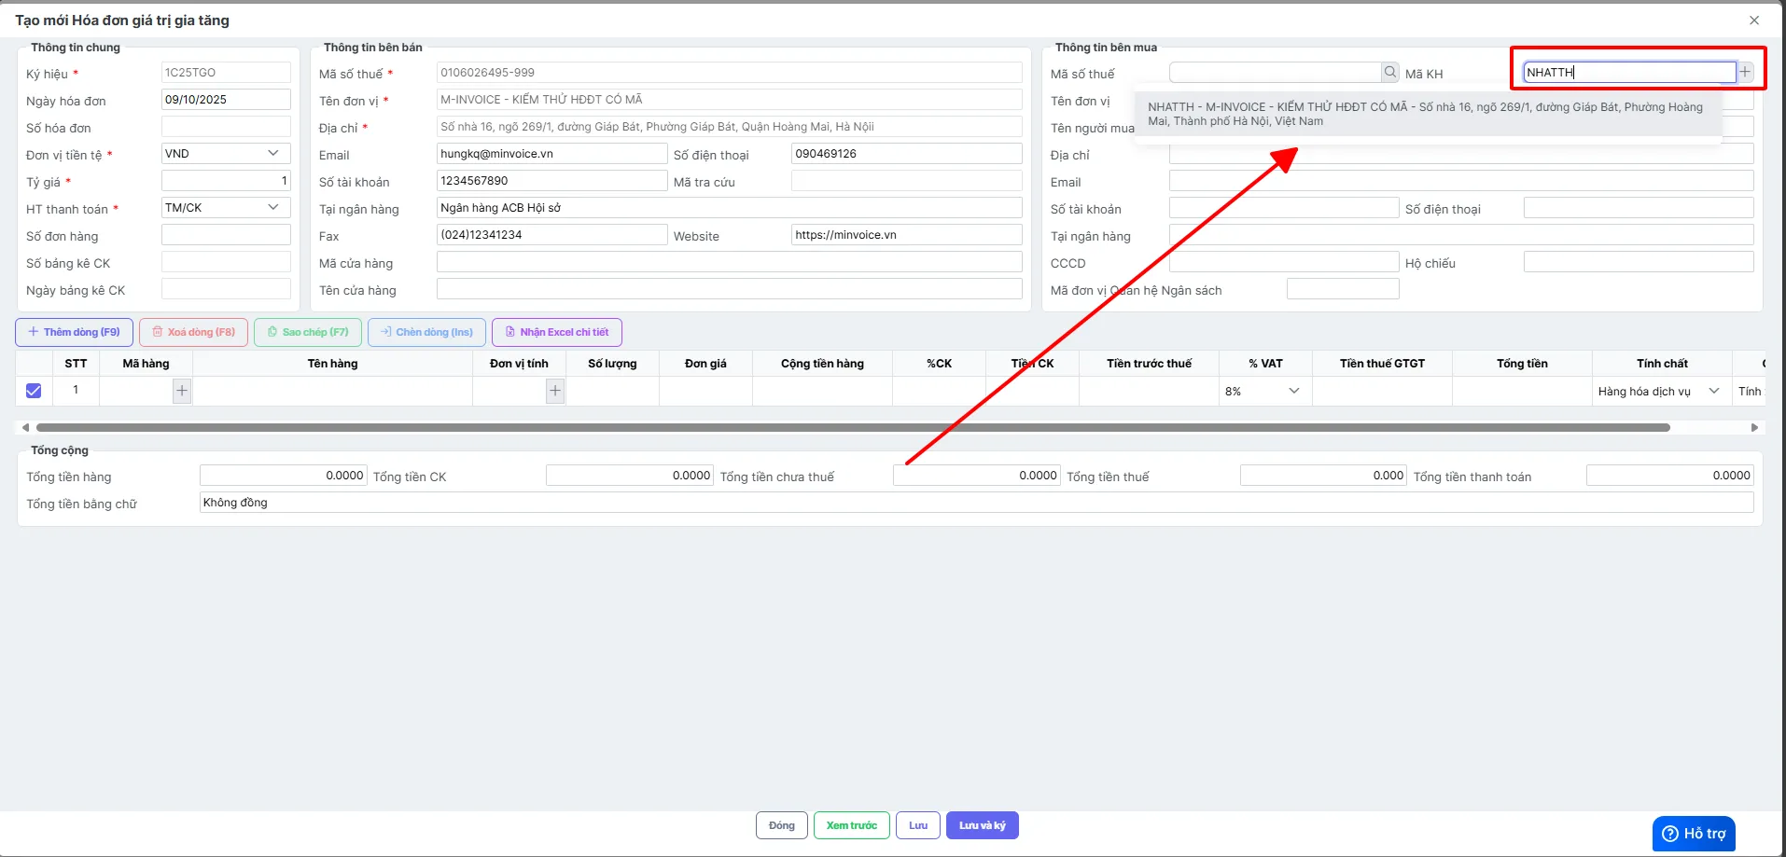Open the Hỗ trợ help widget

(1694, 834)
